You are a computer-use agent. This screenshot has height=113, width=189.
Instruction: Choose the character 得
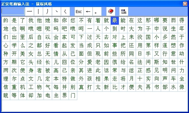click(x=182, y=21)
